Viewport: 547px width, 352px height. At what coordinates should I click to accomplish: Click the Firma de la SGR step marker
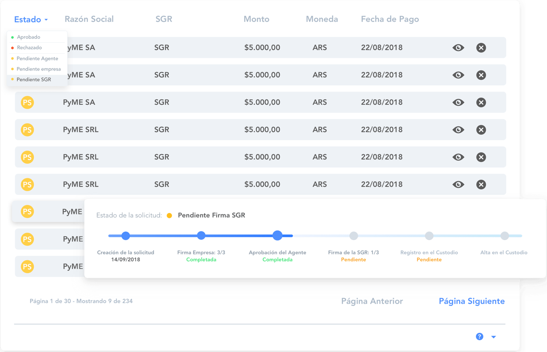click(x=353, y=236)
